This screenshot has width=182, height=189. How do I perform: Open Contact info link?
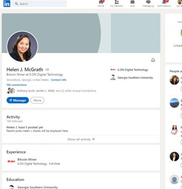click(x=59, y=80)
